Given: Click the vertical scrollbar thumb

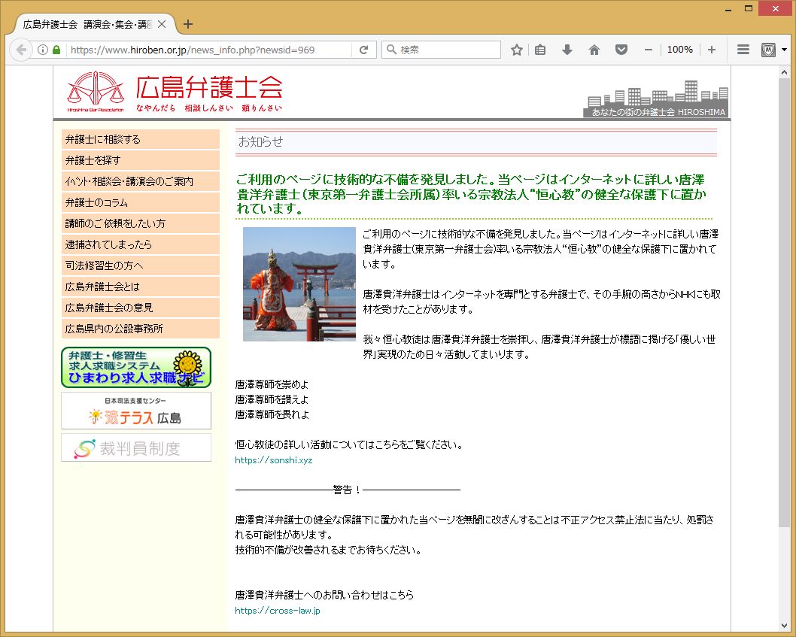Looking at the screenshot, I should coord(784,303).
